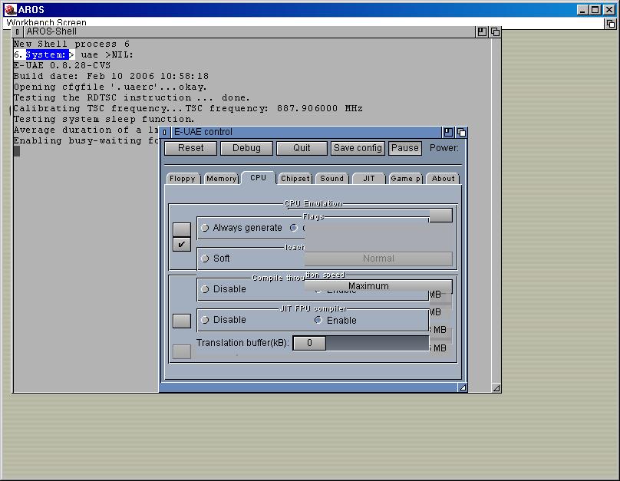
Task: Click the "Testing the RDTSC instruction ... done." line
Action: pos(132,97)
